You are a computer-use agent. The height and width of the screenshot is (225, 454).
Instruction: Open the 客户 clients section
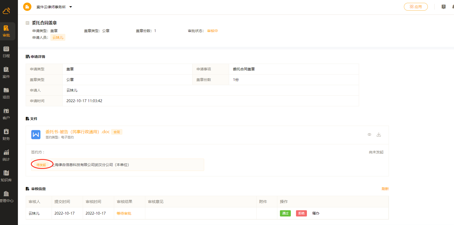pyautogui.click(x=6, y=114)
